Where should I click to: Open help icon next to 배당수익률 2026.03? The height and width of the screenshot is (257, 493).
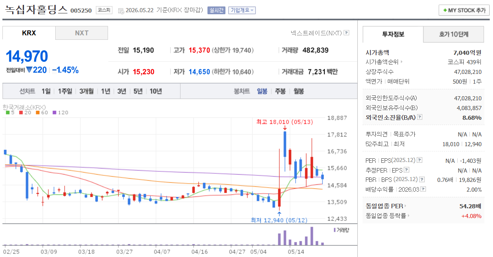pos(423,189)
